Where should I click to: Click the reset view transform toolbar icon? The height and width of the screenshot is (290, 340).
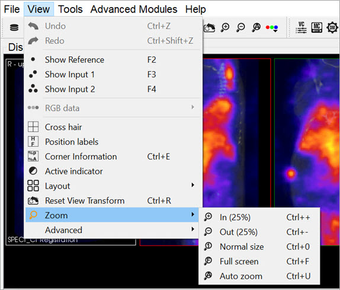pos(210,27)
